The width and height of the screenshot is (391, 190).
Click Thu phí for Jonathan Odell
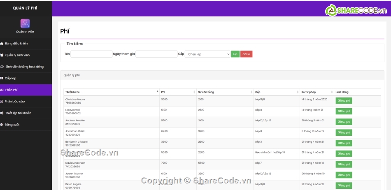tap(344, 132)
